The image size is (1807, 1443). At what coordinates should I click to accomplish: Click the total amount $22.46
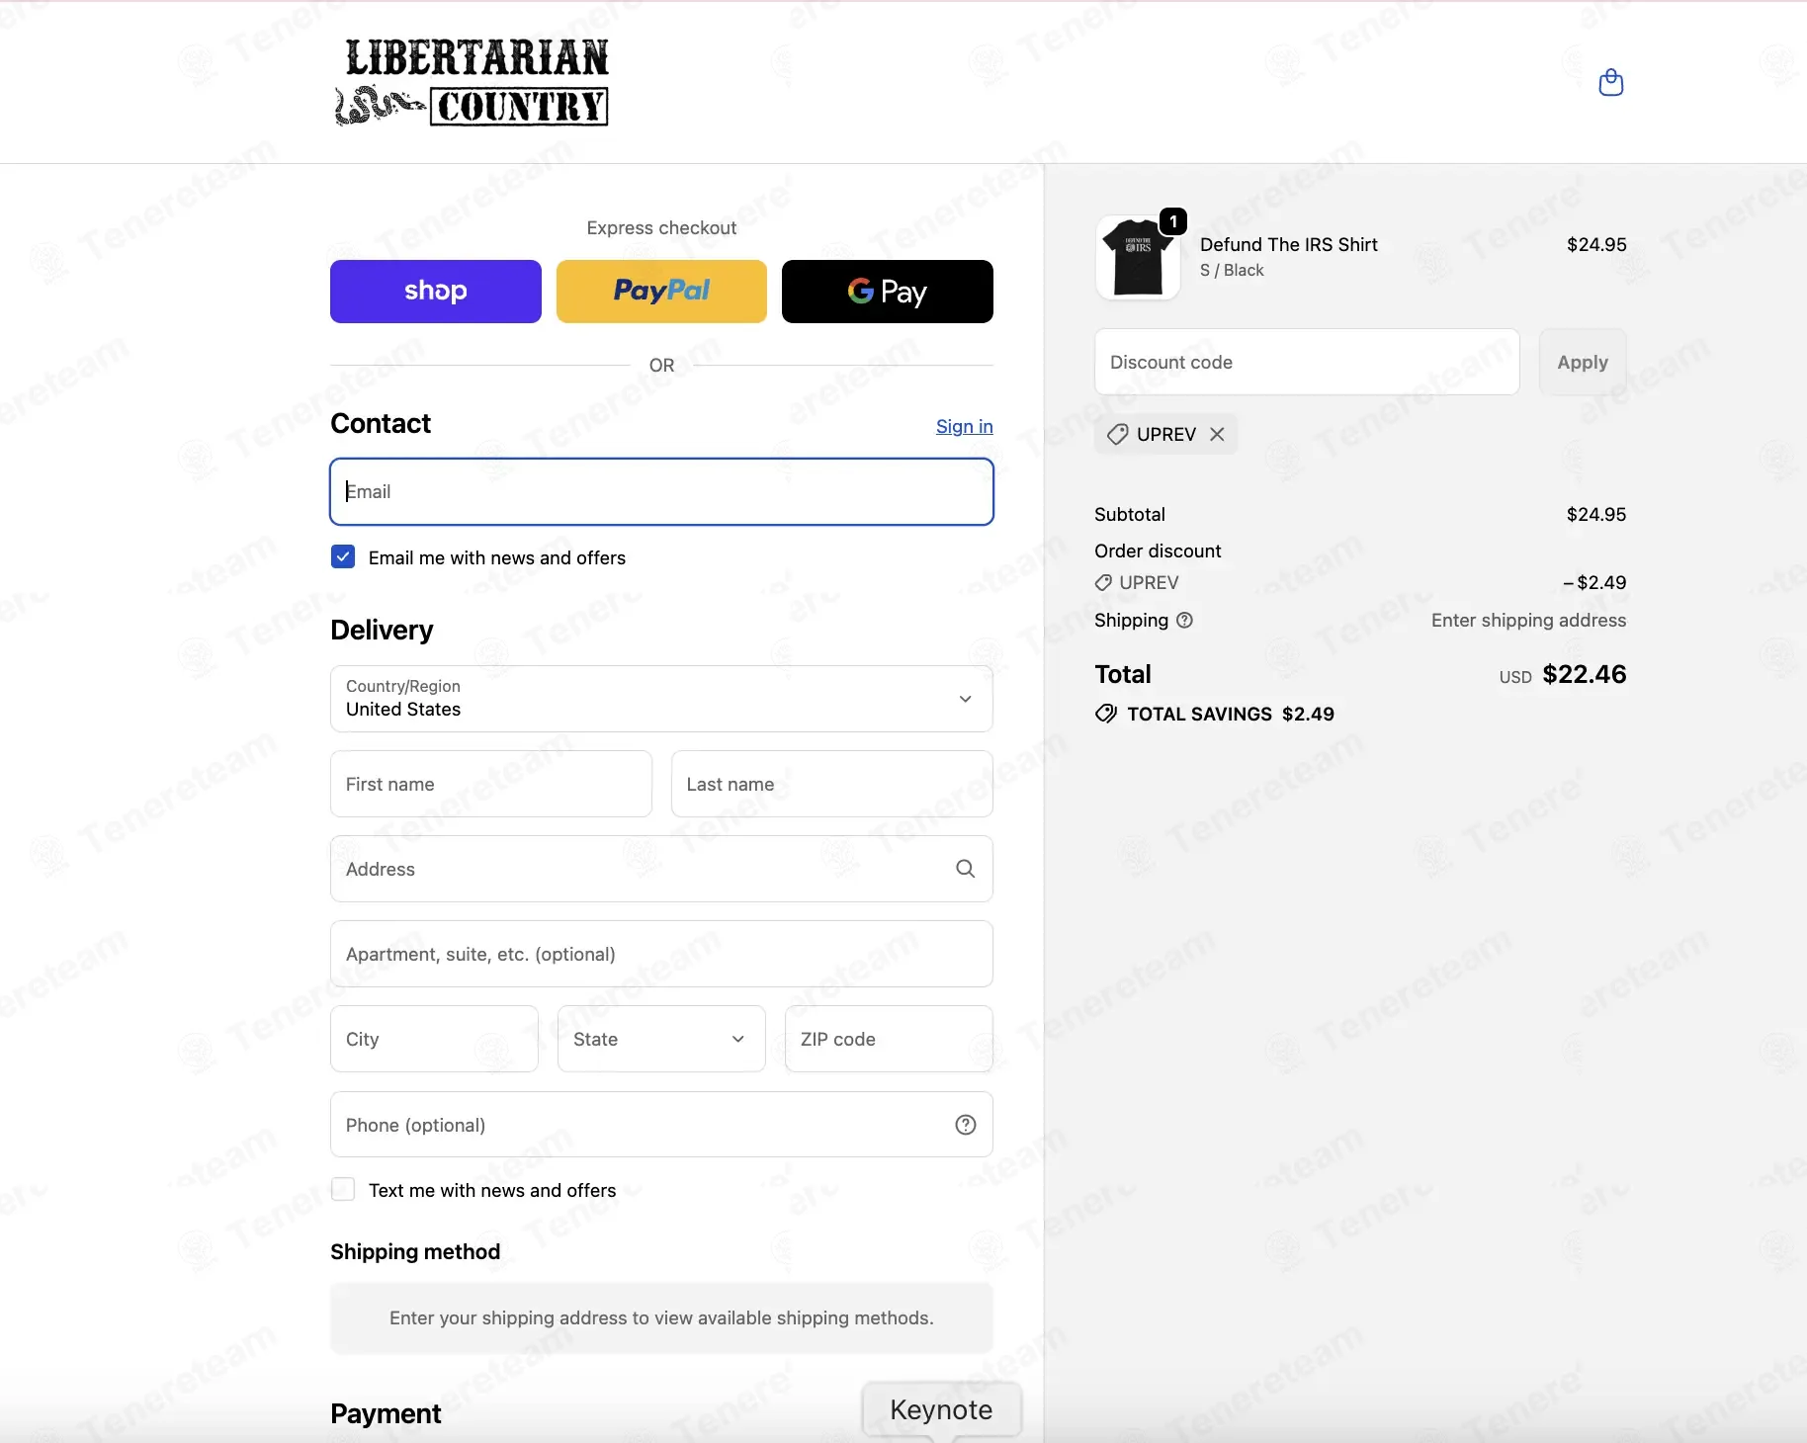click(1585, 674)
